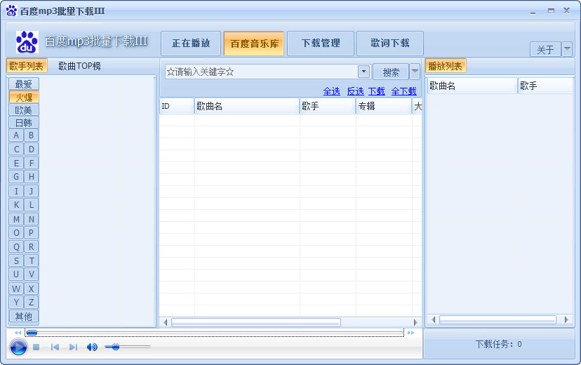Select the 火爆 artist category
Viewport: 581px width, 365px height.
point(24,97)
